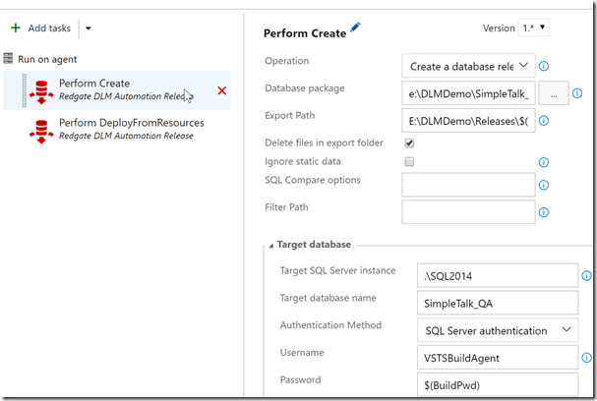Image resolution: width=597 pixels, height=401 pixels.
Task: Click the red X to remove Perform Create task
Action: click(221, 90)
